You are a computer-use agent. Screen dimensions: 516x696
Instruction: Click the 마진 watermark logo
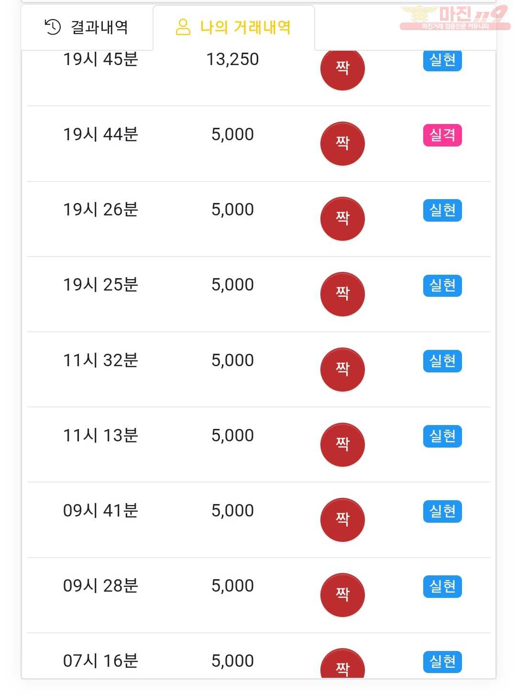click(455, 18)
